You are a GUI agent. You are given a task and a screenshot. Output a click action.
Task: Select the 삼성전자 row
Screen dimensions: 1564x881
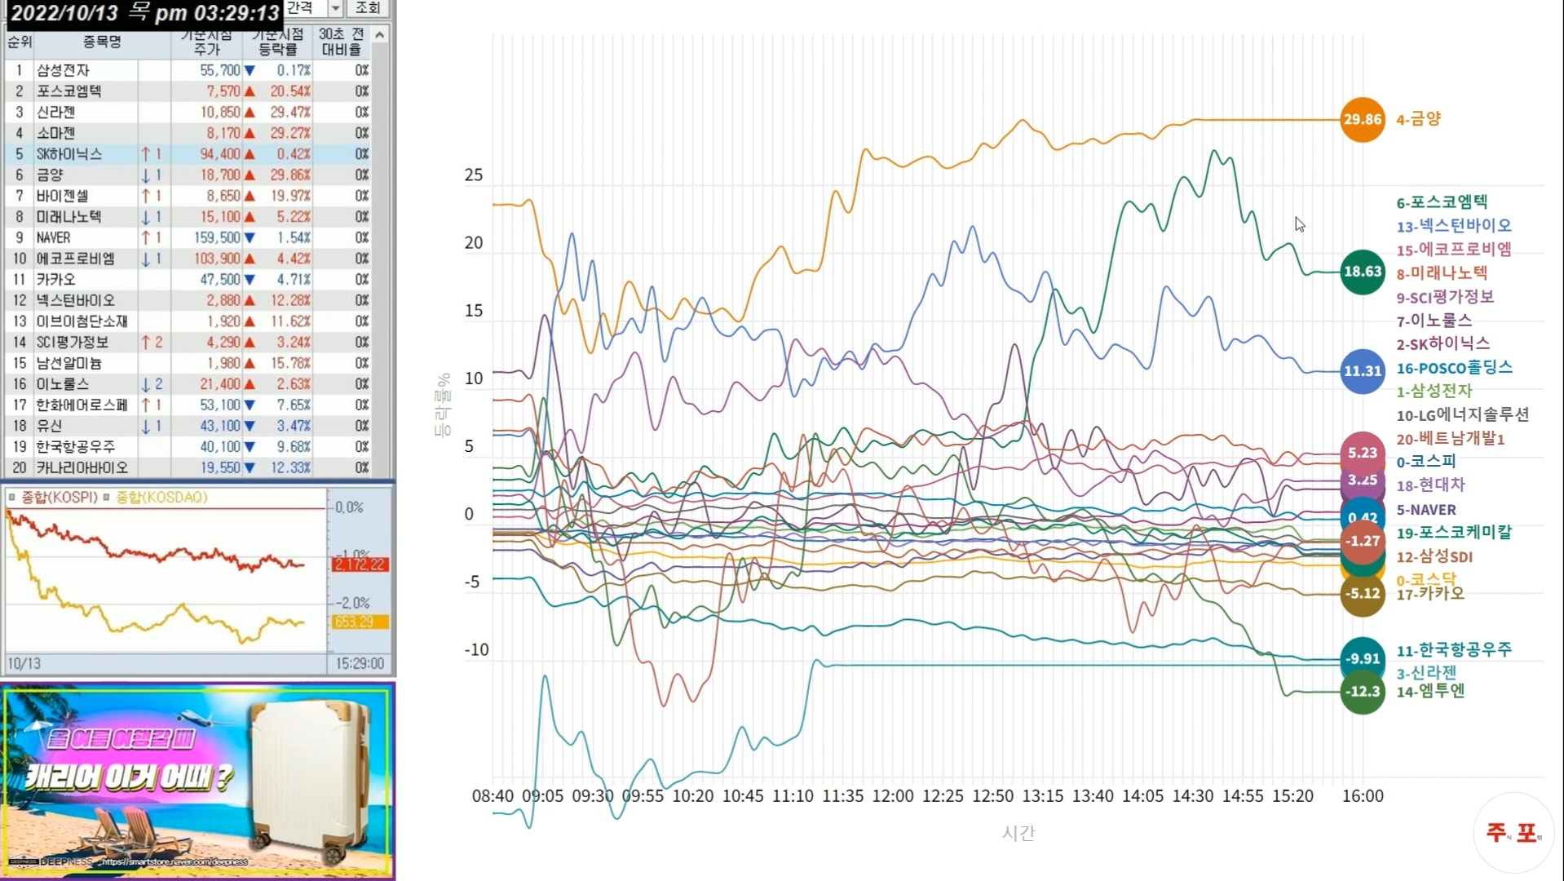click(188, 70)
